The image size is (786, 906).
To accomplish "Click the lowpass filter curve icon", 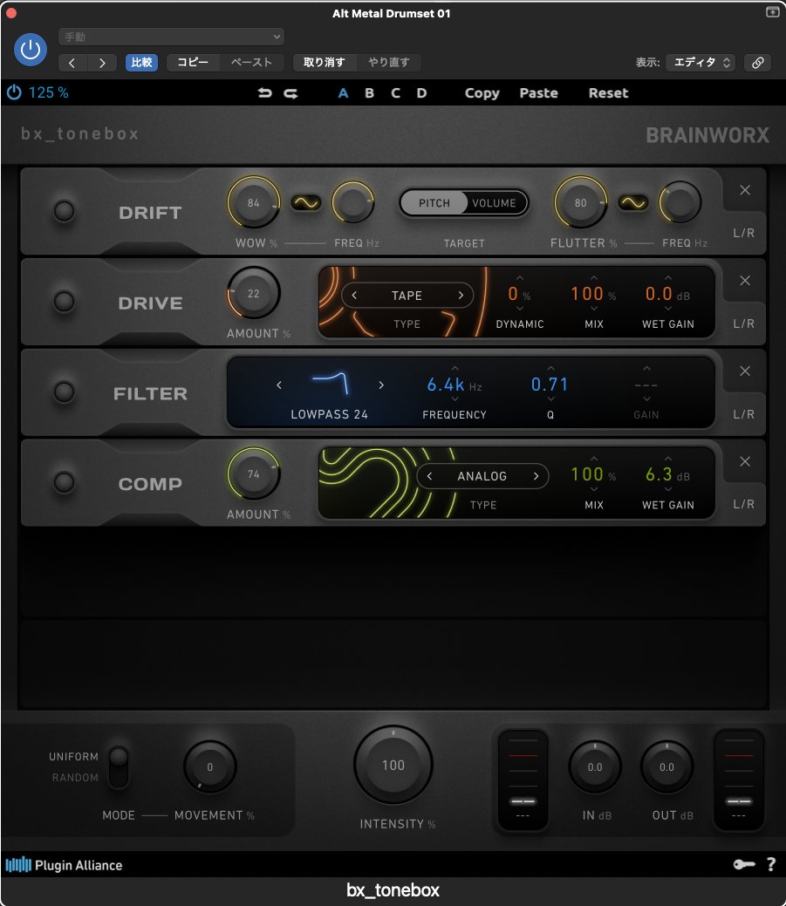I will [x=330, y=384].
